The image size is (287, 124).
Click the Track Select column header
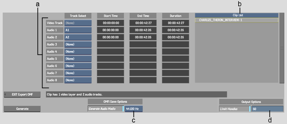coord(78,16)
